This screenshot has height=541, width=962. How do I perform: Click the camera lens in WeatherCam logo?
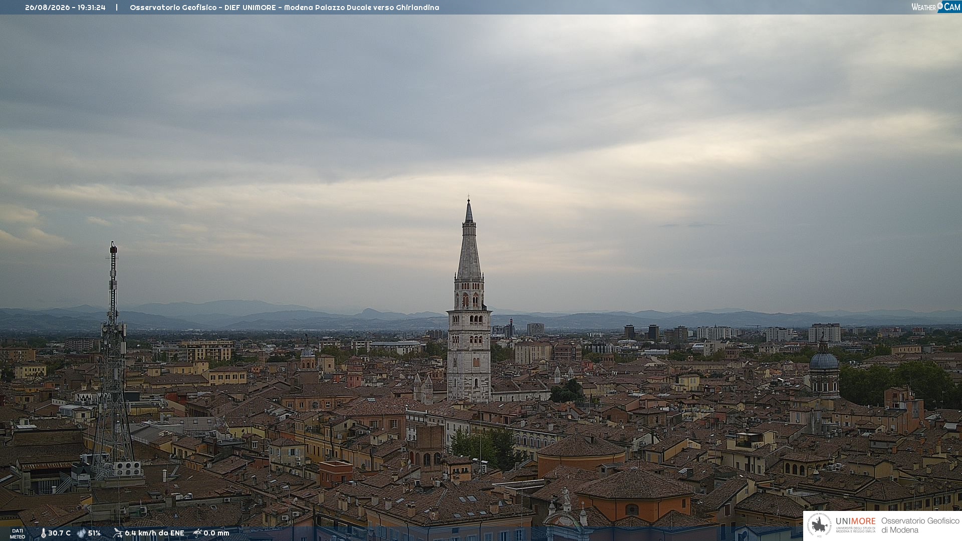(x=940, y=6)
